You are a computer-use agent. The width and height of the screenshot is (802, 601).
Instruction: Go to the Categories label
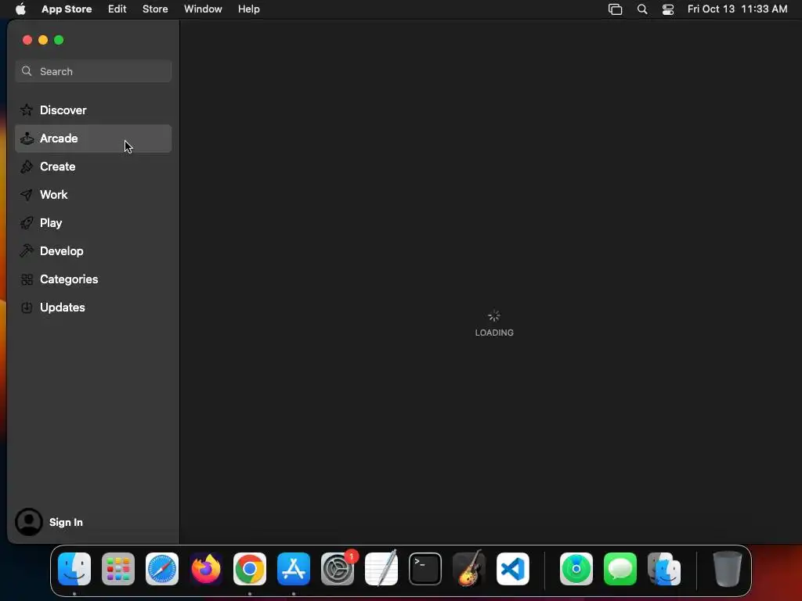coord(69,279)
